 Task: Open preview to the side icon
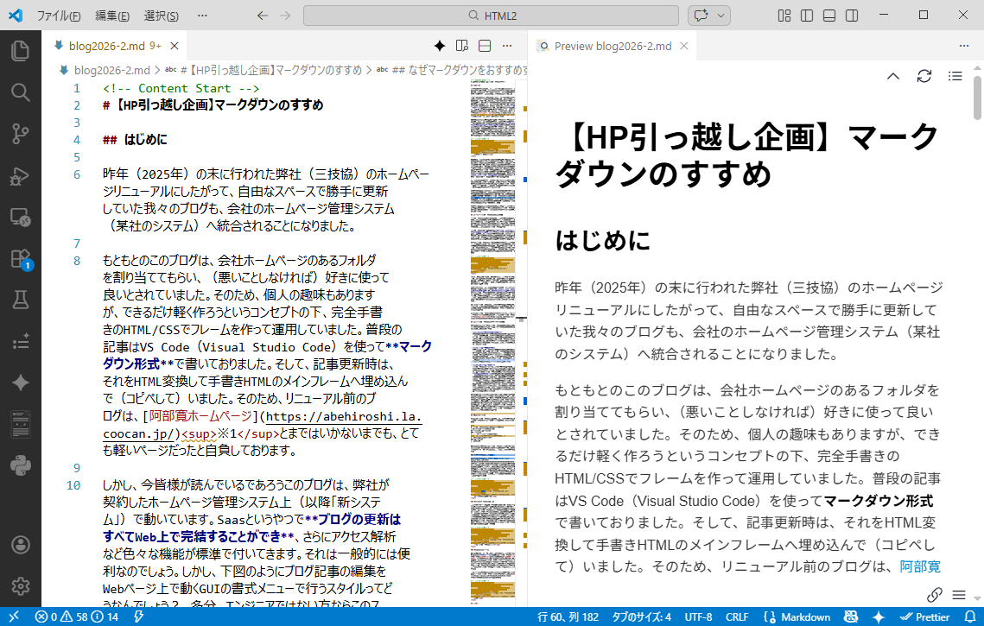[462, 46]
